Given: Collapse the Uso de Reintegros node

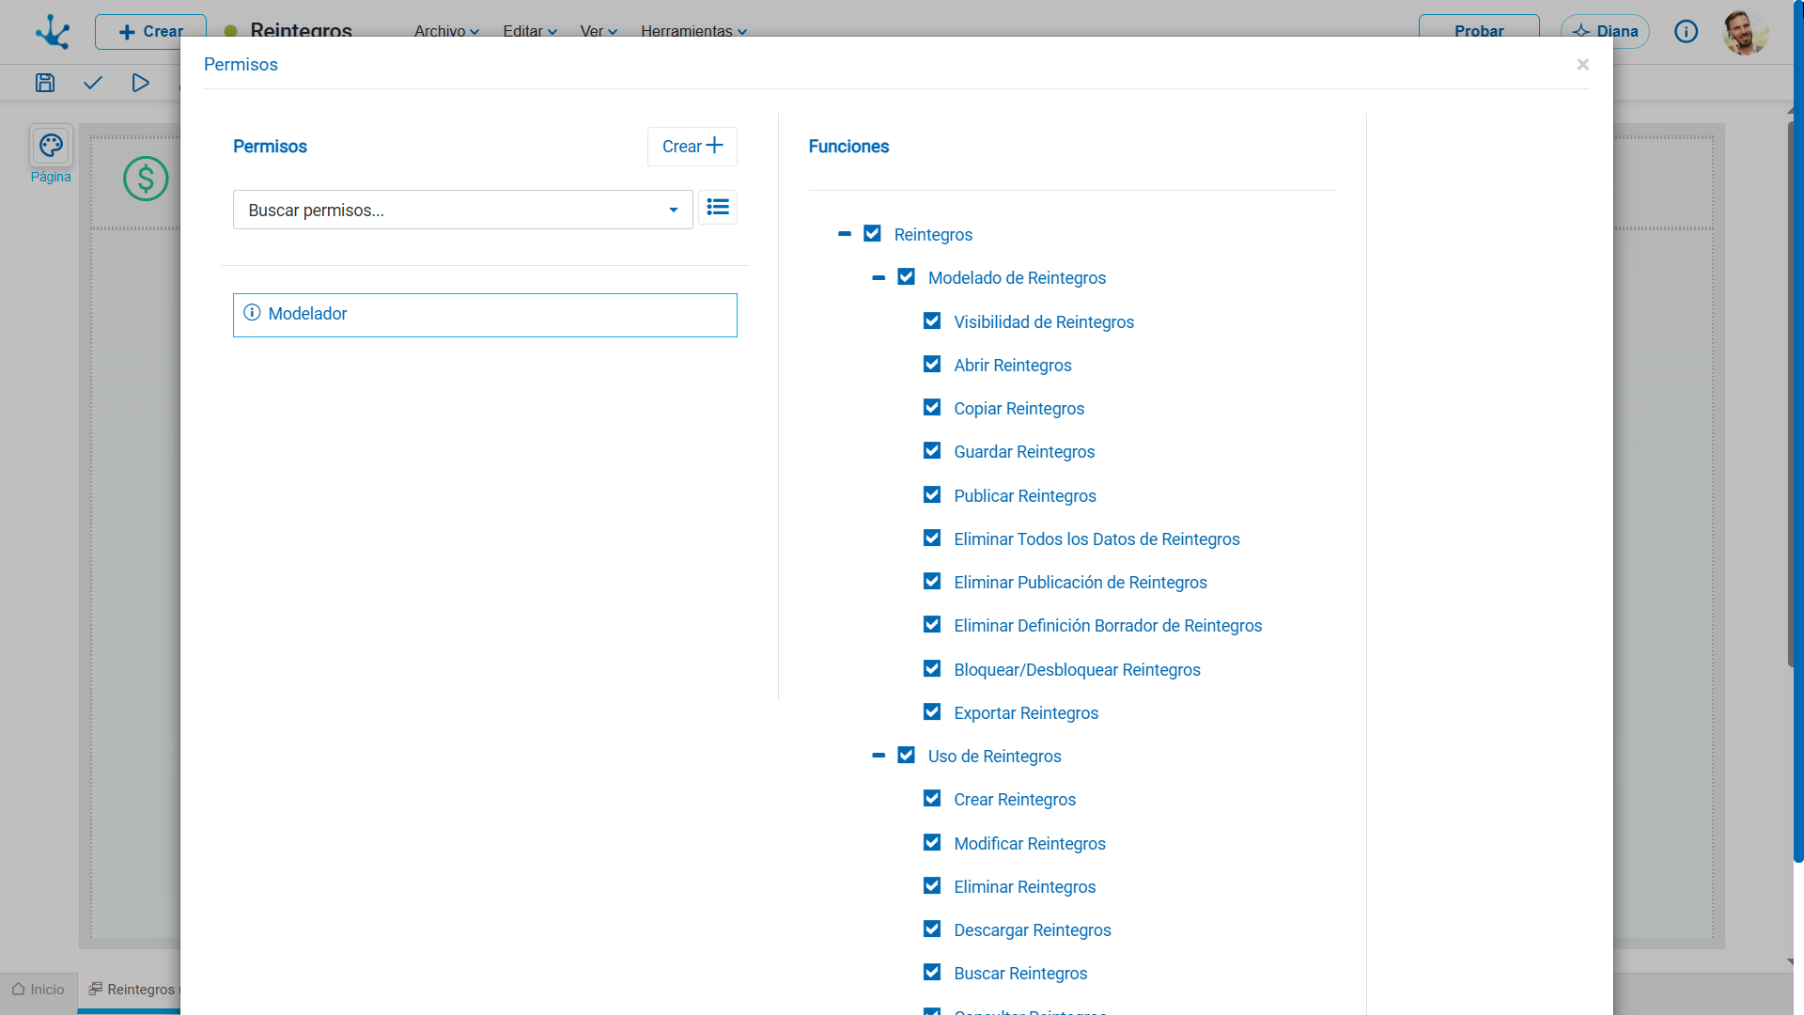Looking at the screenshot, I should [879, 755].
